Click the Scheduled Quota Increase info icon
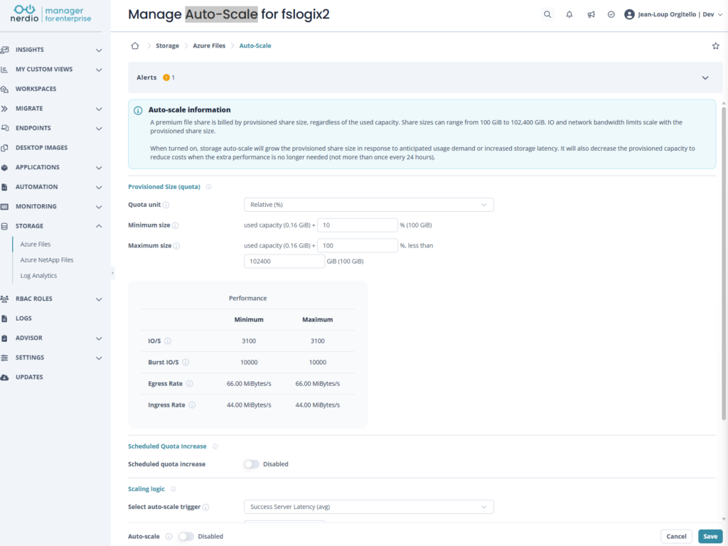This screenshot has height=546, width=728. (215, 446)
